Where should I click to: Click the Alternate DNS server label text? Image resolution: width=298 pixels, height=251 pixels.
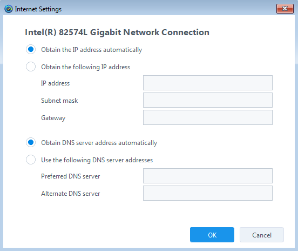tap(71, 194)
